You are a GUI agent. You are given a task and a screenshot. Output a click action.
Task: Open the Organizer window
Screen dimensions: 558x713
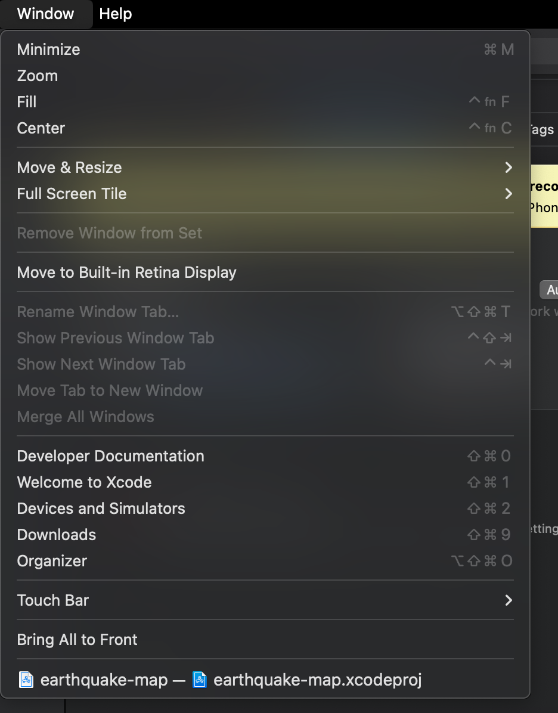[265, 561]
